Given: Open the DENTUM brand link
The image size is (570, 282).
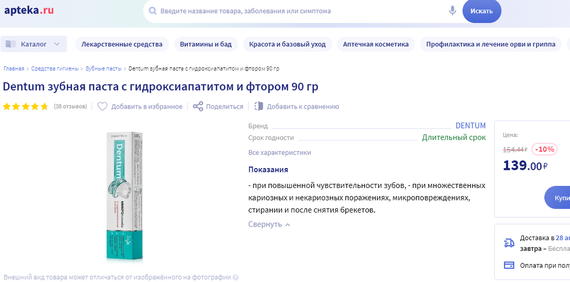Looking at the screenshot, I should click(x=471, y=125).
